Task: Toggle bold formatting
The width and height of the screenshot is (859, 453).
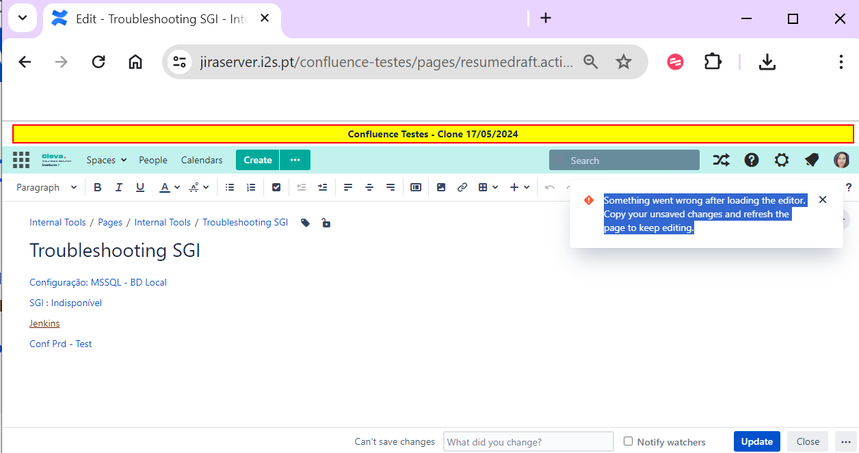Action: (97, 187)
